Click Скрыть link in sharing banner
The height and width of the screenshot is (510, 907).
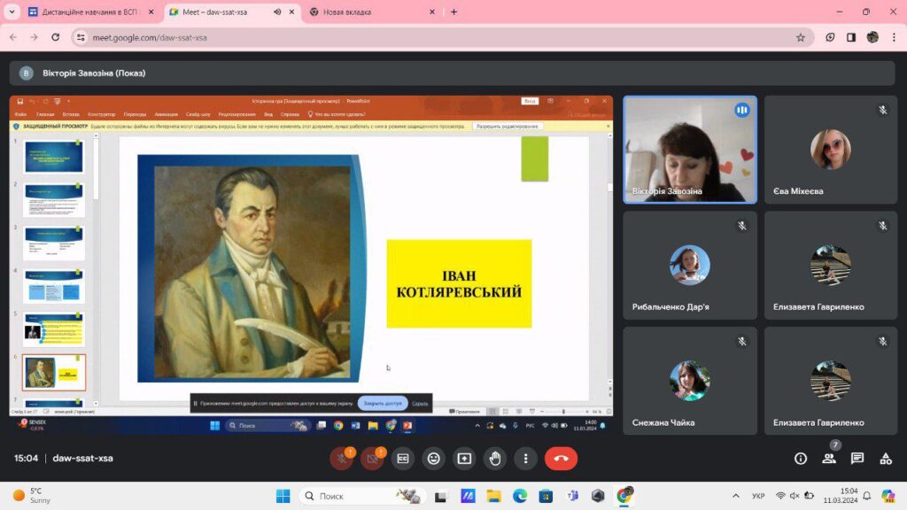(420, 404)
